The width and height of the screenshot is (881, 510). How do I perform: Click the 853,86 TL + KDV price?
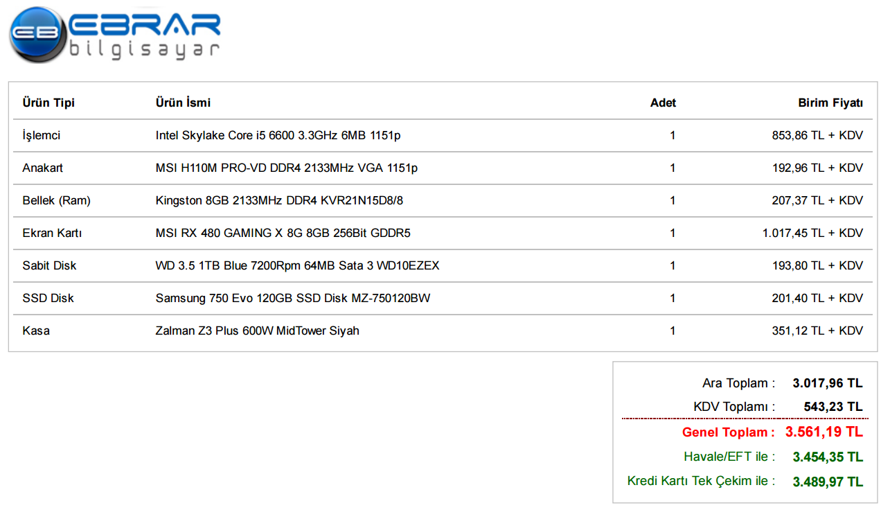[x=817, y=135]
